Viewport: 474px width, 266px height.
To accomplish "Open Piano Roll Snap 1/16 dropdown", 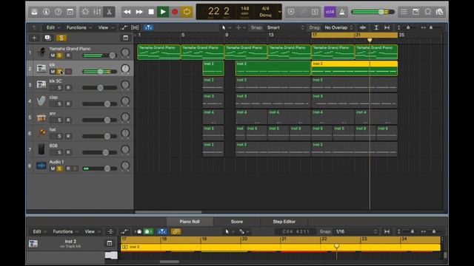I will point(357,231).
